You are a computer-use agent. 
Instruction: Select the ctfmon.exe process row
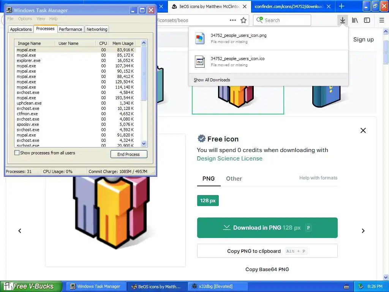[x=76, y=114]
